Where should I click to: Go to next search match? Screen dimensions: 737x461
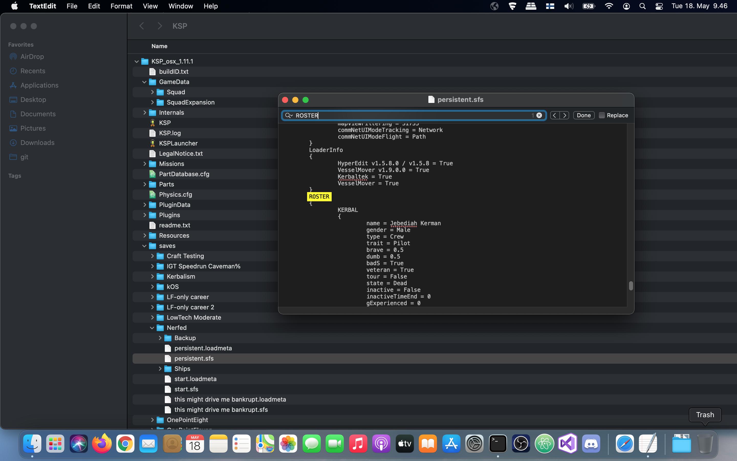tap(564, 115)
